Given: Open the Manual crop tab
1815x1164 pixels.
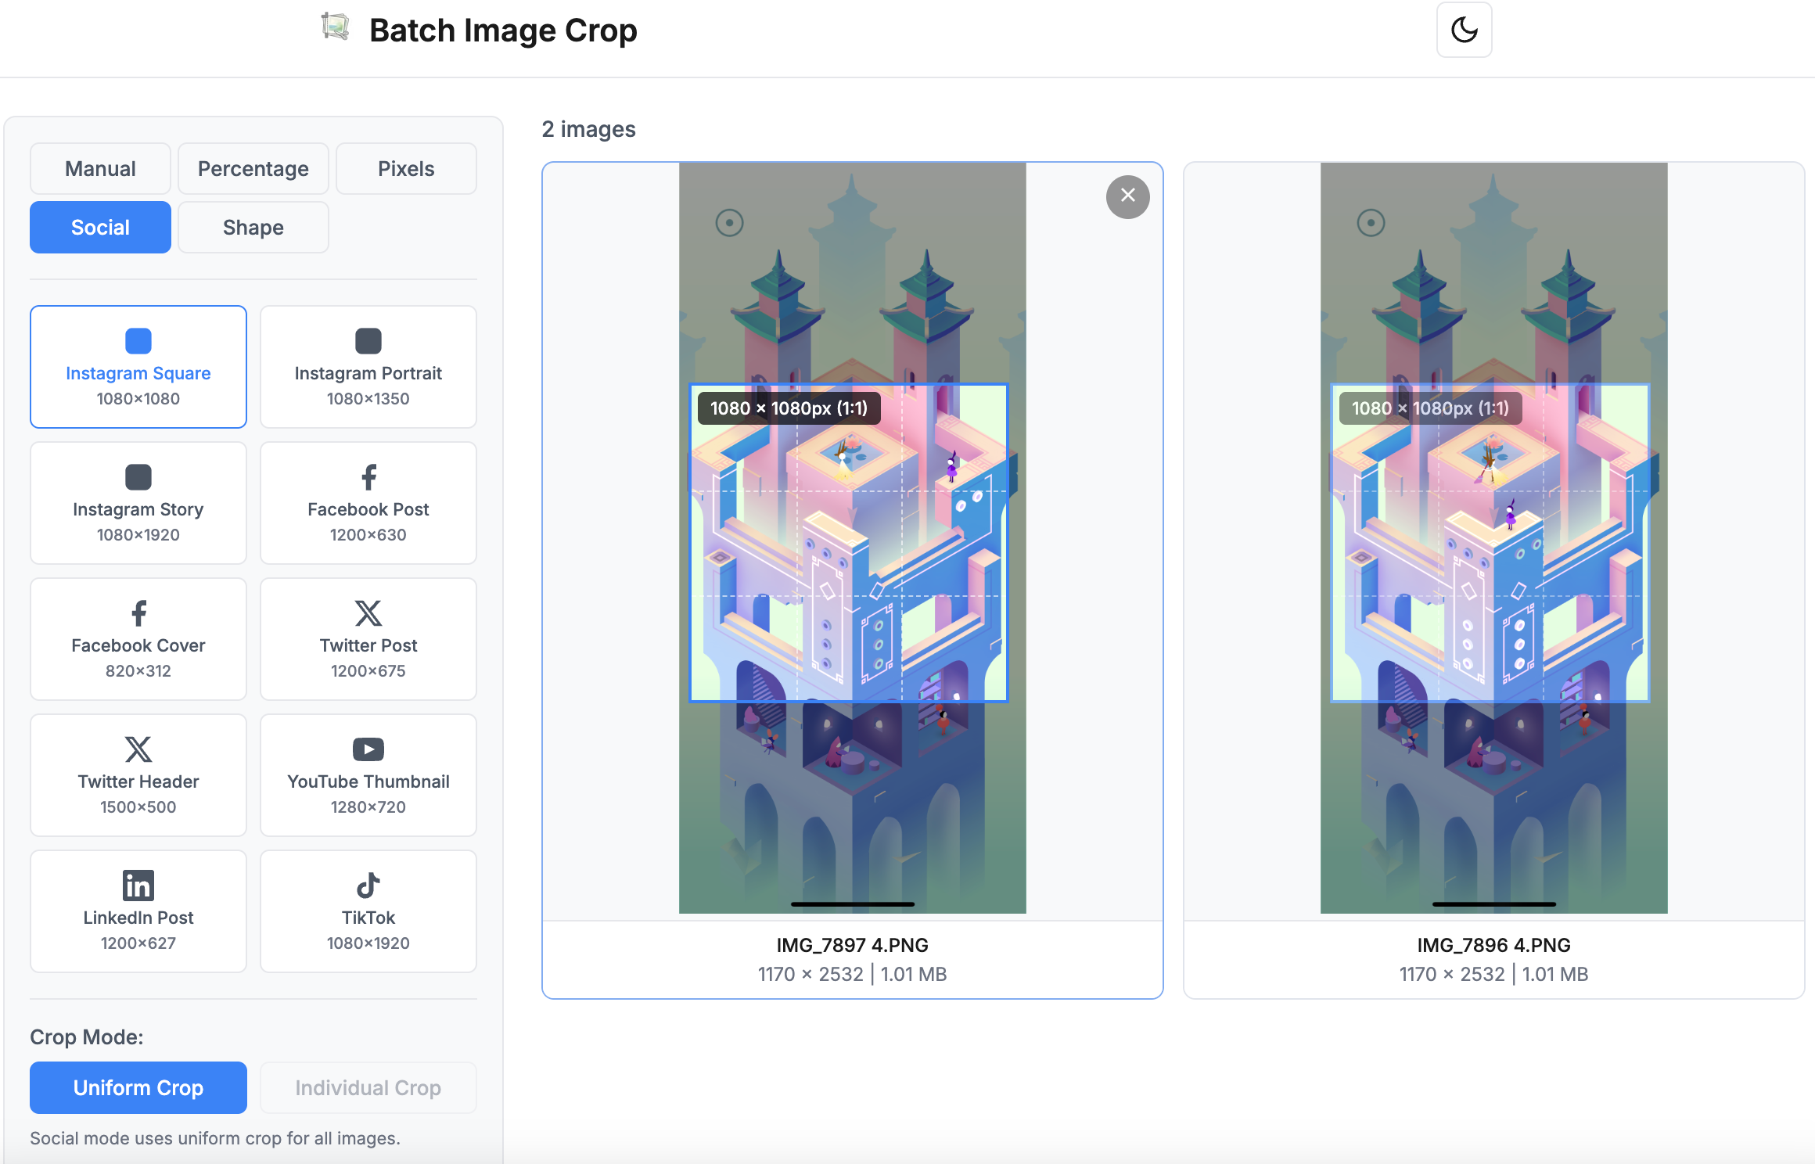Looking at the screenshot, I should tap(100, 168).
